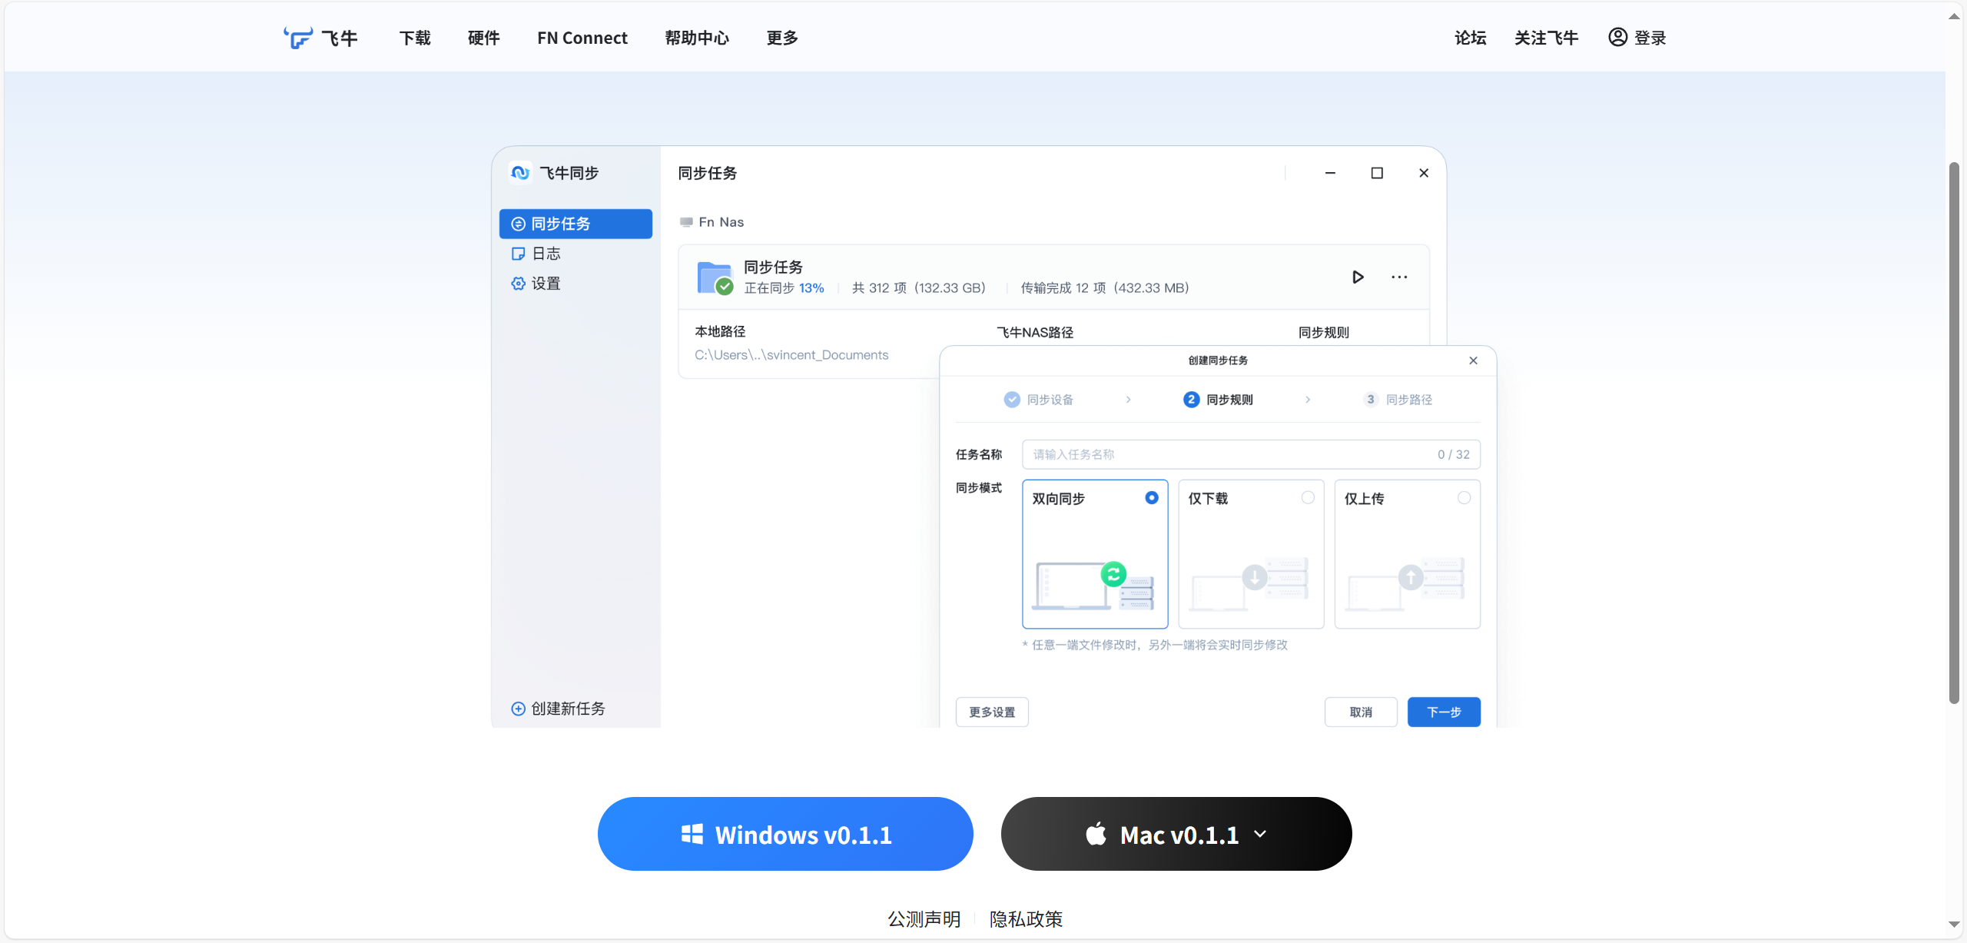Click the 登录 user icon
Viewport: 1967px width, 943px height.
[1617, 37]
